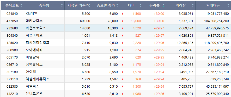This screenshot has width=231, height=97.
Task: Select stock name 유니트론텍
Action: [34, 94]
